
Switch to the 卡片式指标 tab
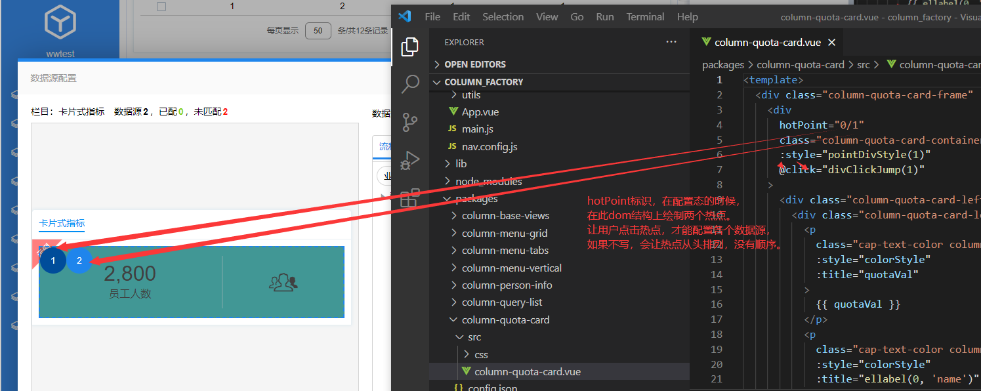pos(62,223)
